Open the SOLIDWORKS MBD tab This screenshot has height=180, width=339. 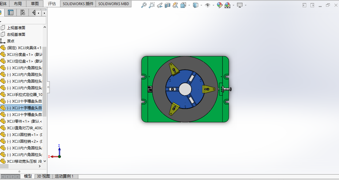click(x=114, y=4)
